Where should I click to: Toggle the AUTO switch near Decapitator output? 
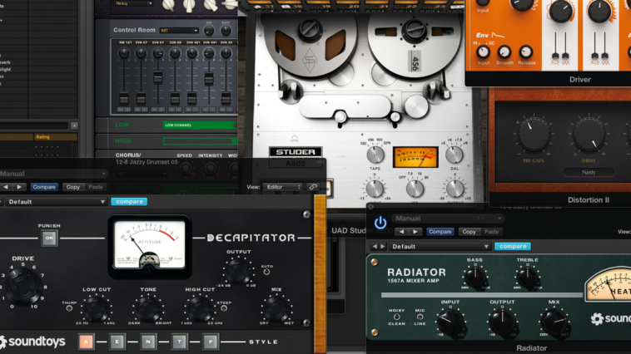266,272
